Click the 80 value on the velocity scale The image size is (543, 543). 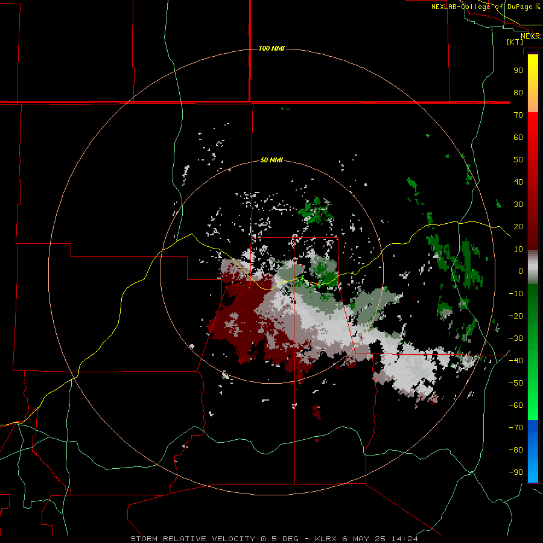(518, 92)
